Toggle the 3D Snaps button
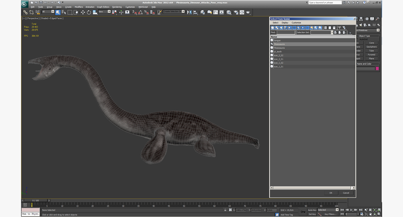Image resolution: width=403 pixels, height=217 pixels. [134, 12]
